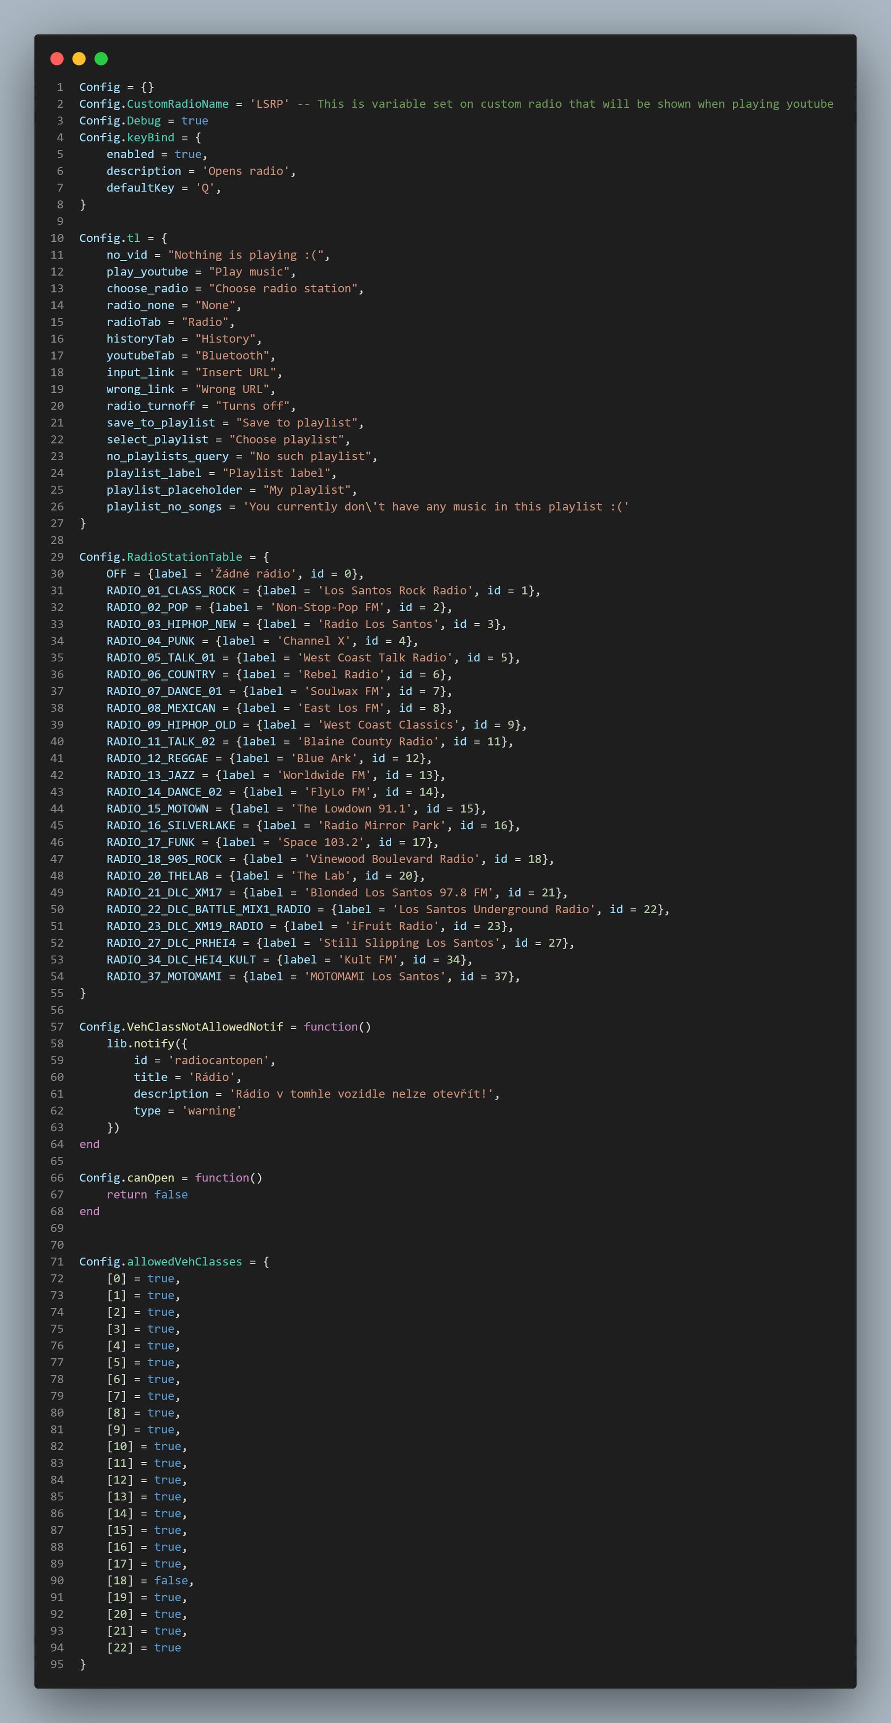Click the word CustomRadioName on line 2
891x1723 pixels.
pos(177,103)
